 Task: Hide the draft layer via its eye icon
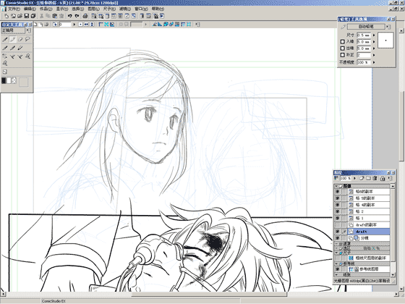coord(337,232)
